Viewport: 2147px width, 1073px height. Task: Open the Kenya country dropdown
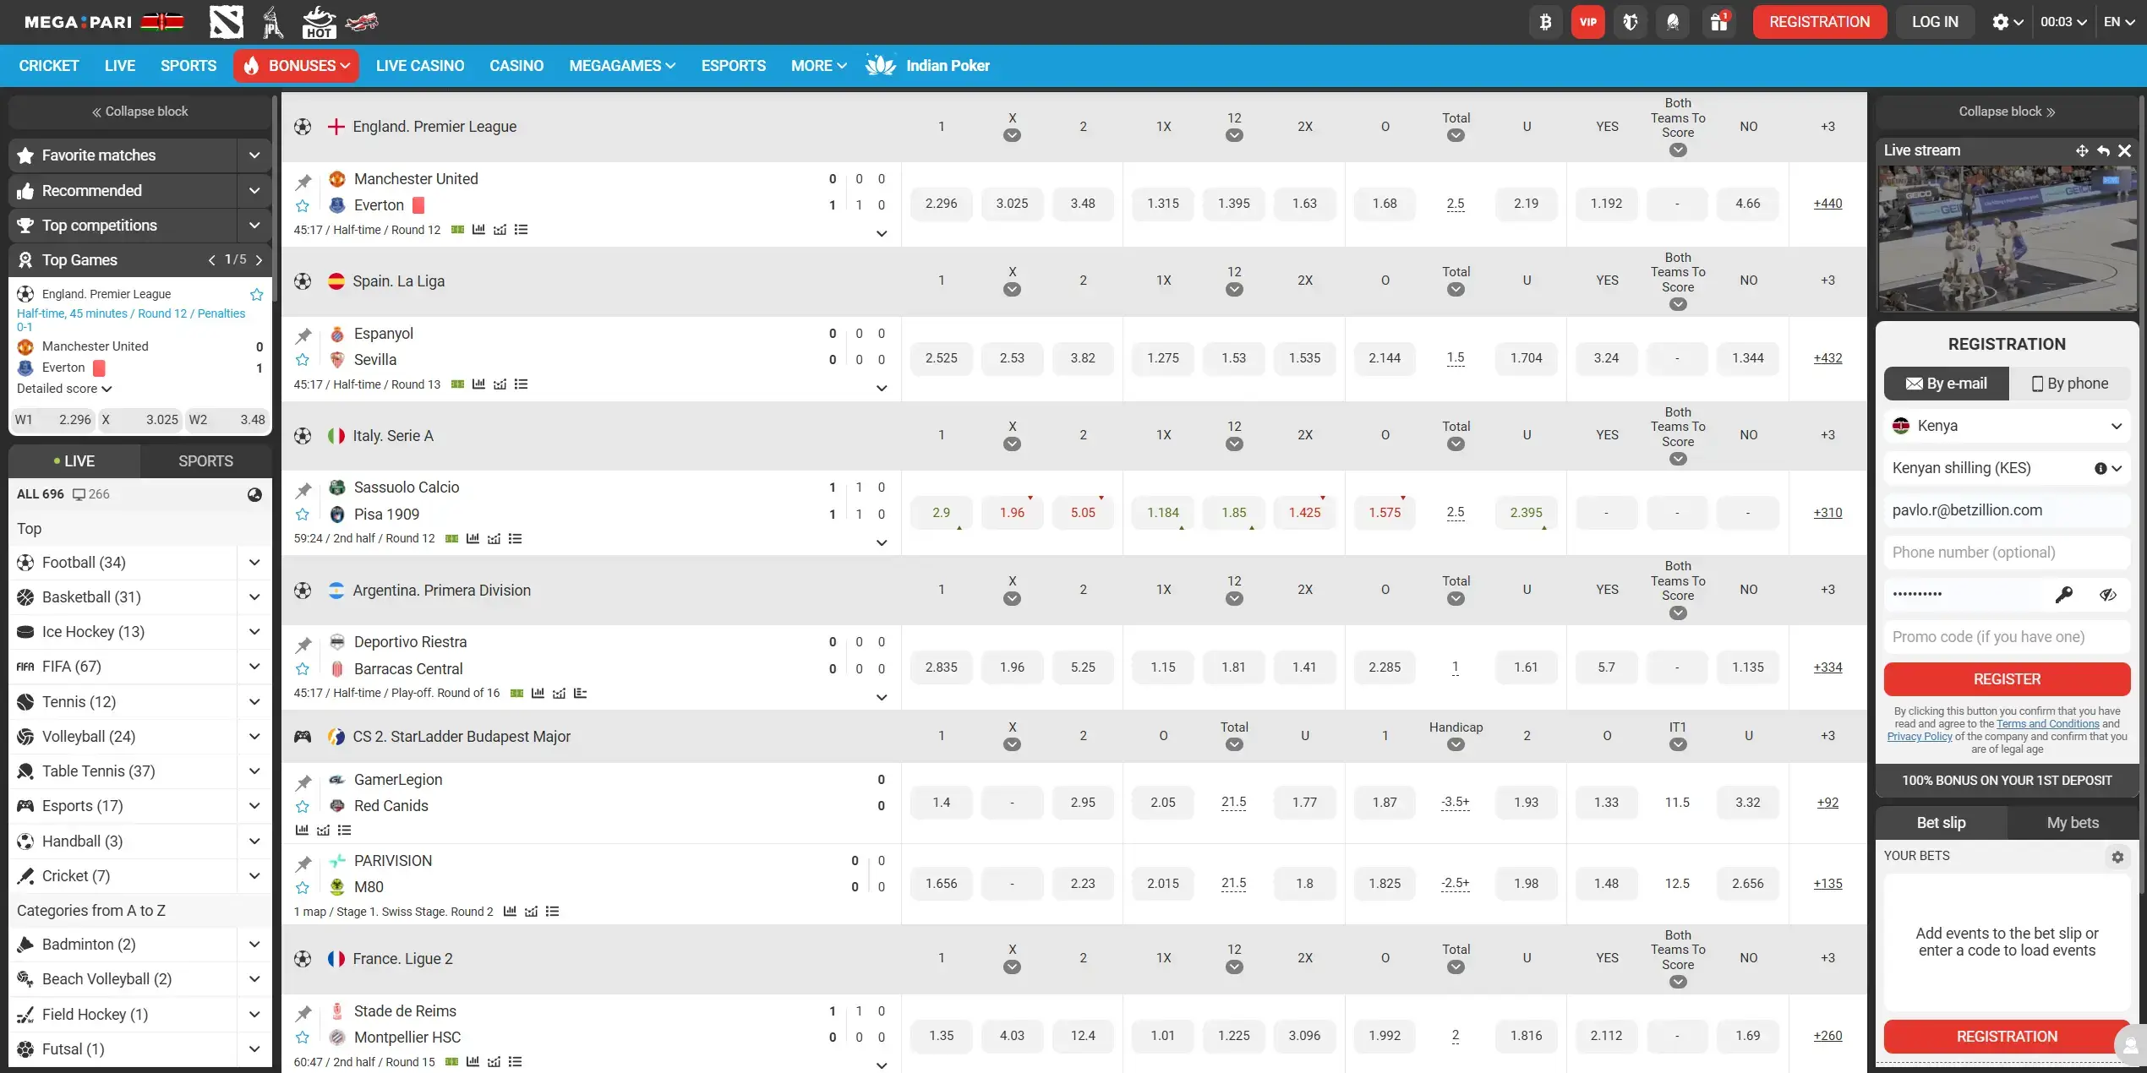2006,426
